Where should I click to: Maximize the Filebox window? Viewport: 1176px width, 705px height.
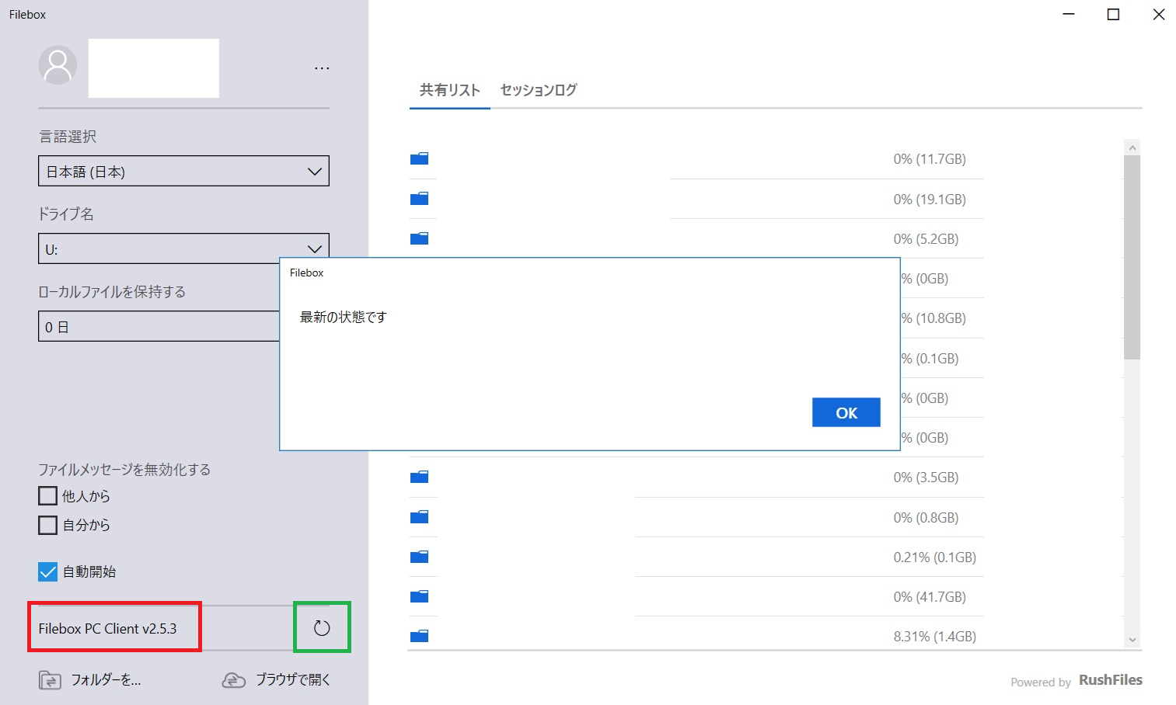click(1113, 14)
